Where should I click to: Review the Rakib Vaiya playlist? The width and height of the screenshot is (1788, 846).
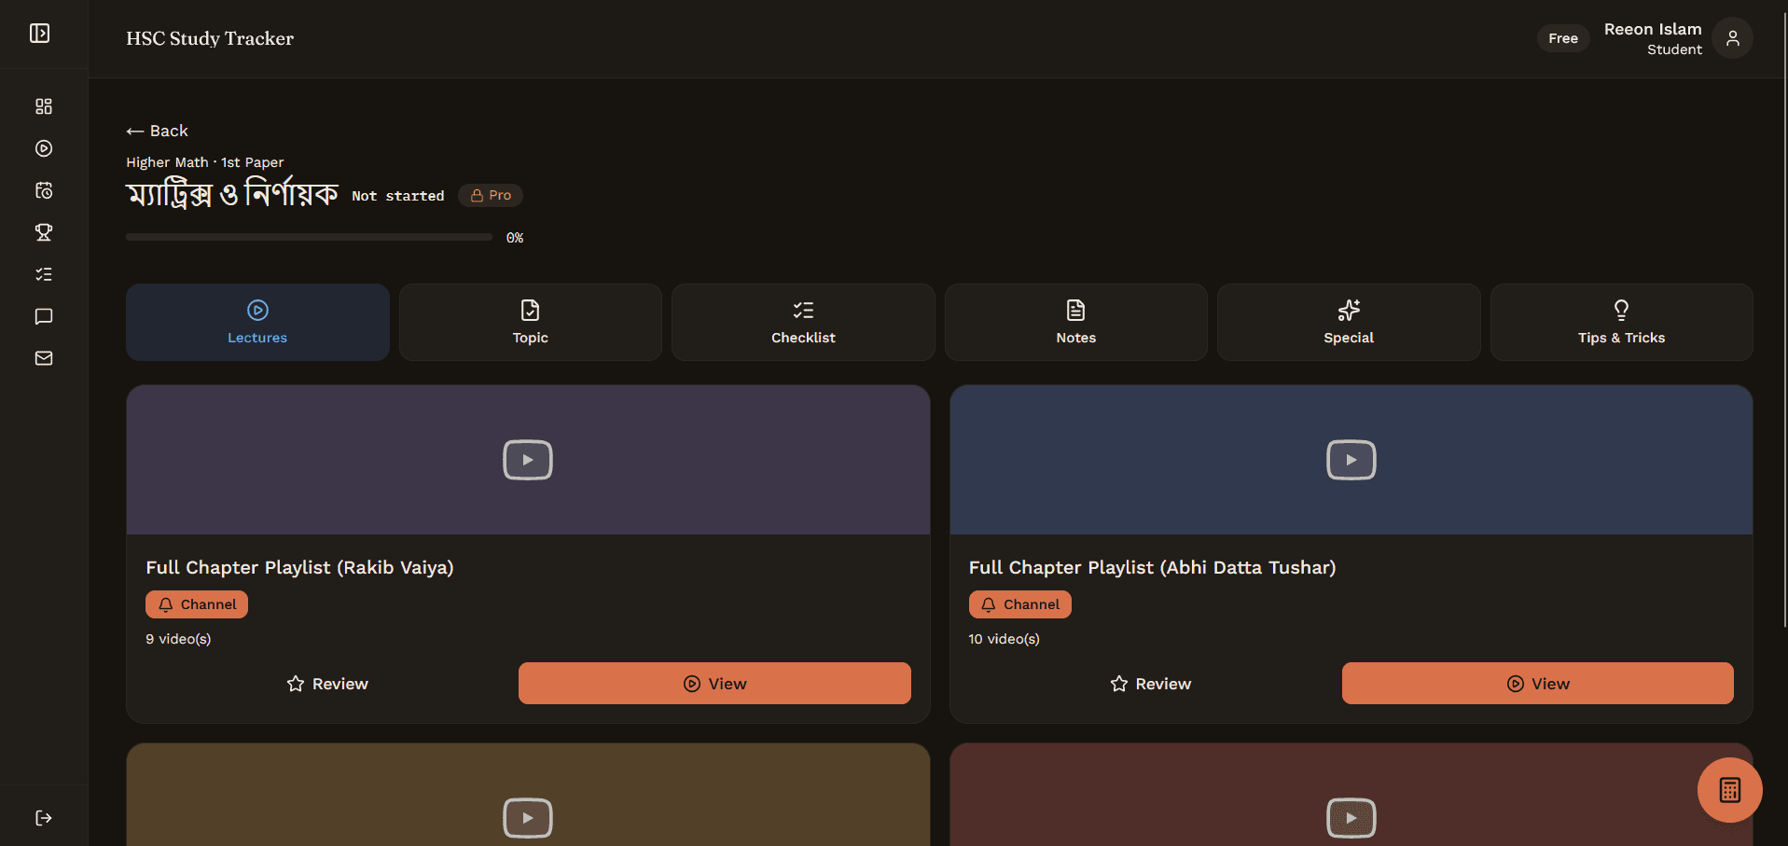(327, 684)
